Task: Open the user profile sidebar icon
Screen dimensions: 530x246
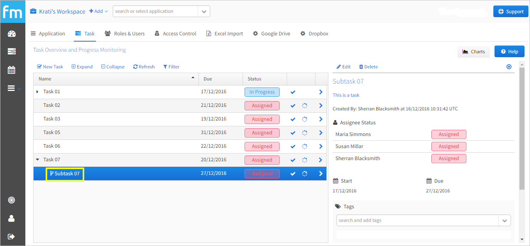Action: coord(12,218)
